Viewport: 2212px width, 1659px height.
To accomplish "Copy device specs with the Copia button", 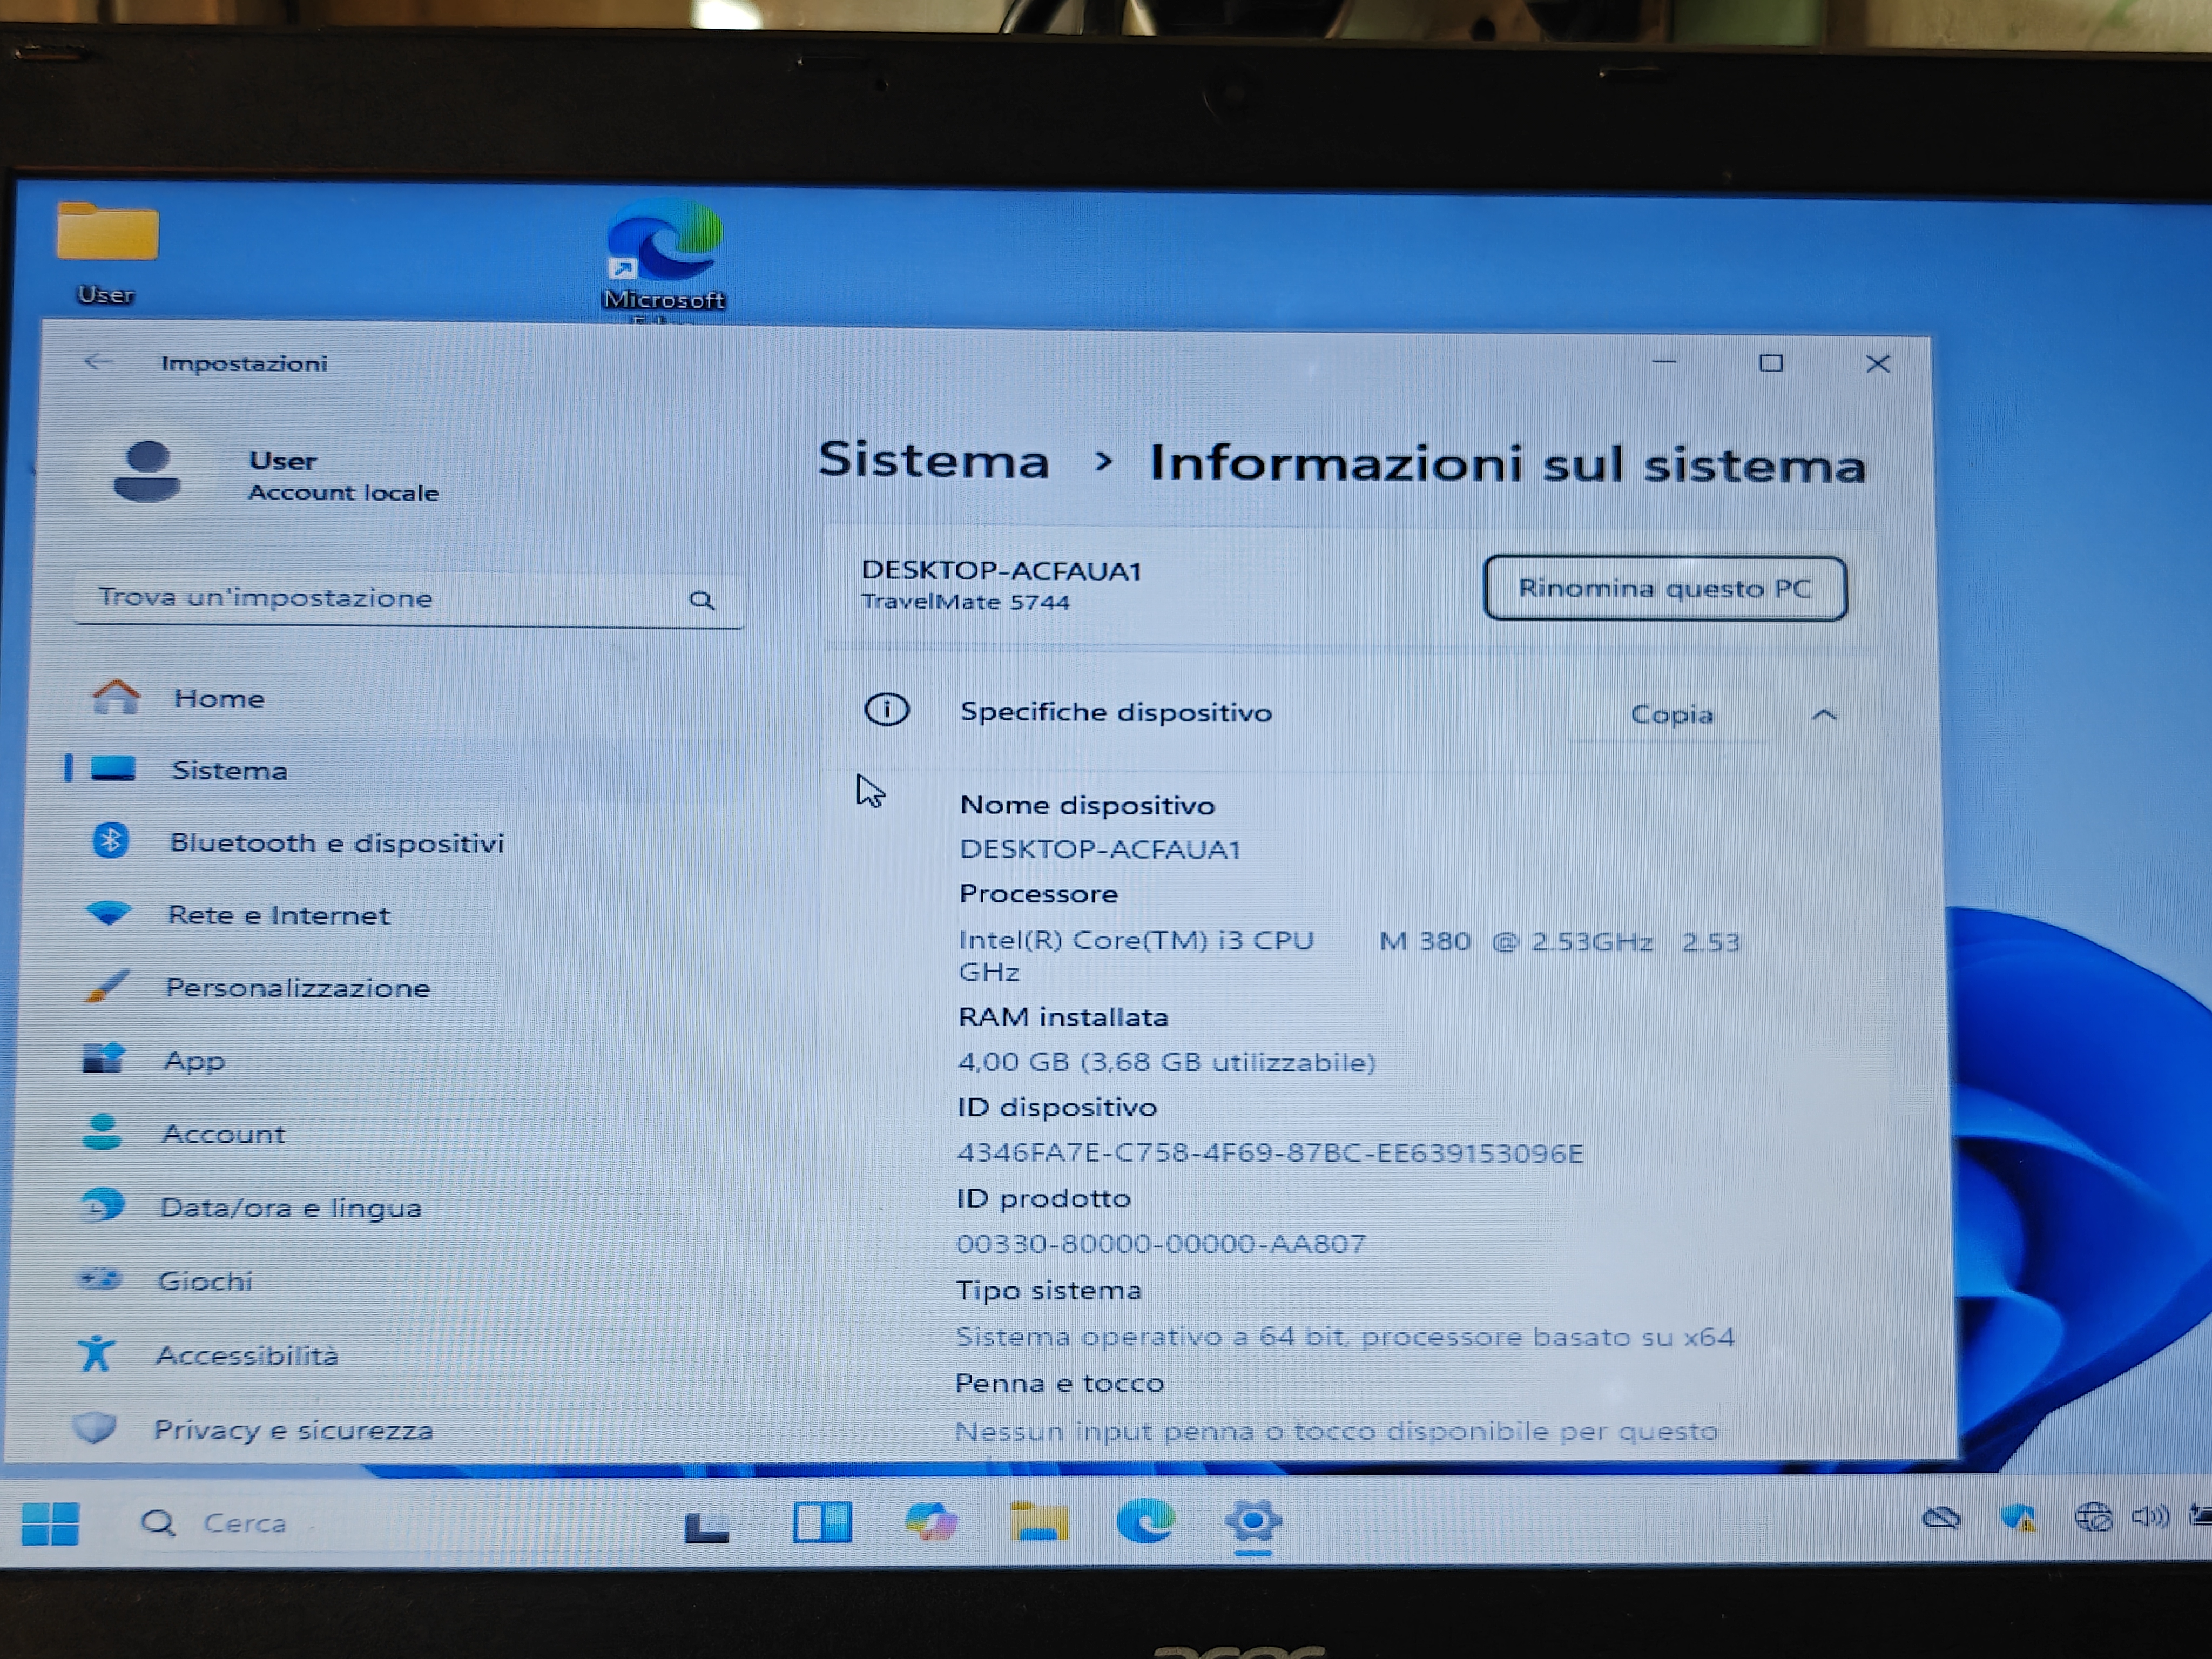I will pyautogui.click(x=1671, y=714).
